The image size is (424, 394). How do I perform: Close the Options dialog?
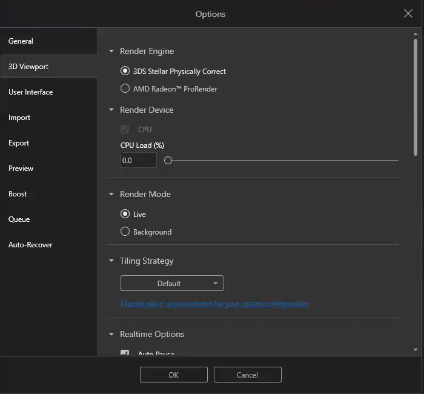pos(408,13)
